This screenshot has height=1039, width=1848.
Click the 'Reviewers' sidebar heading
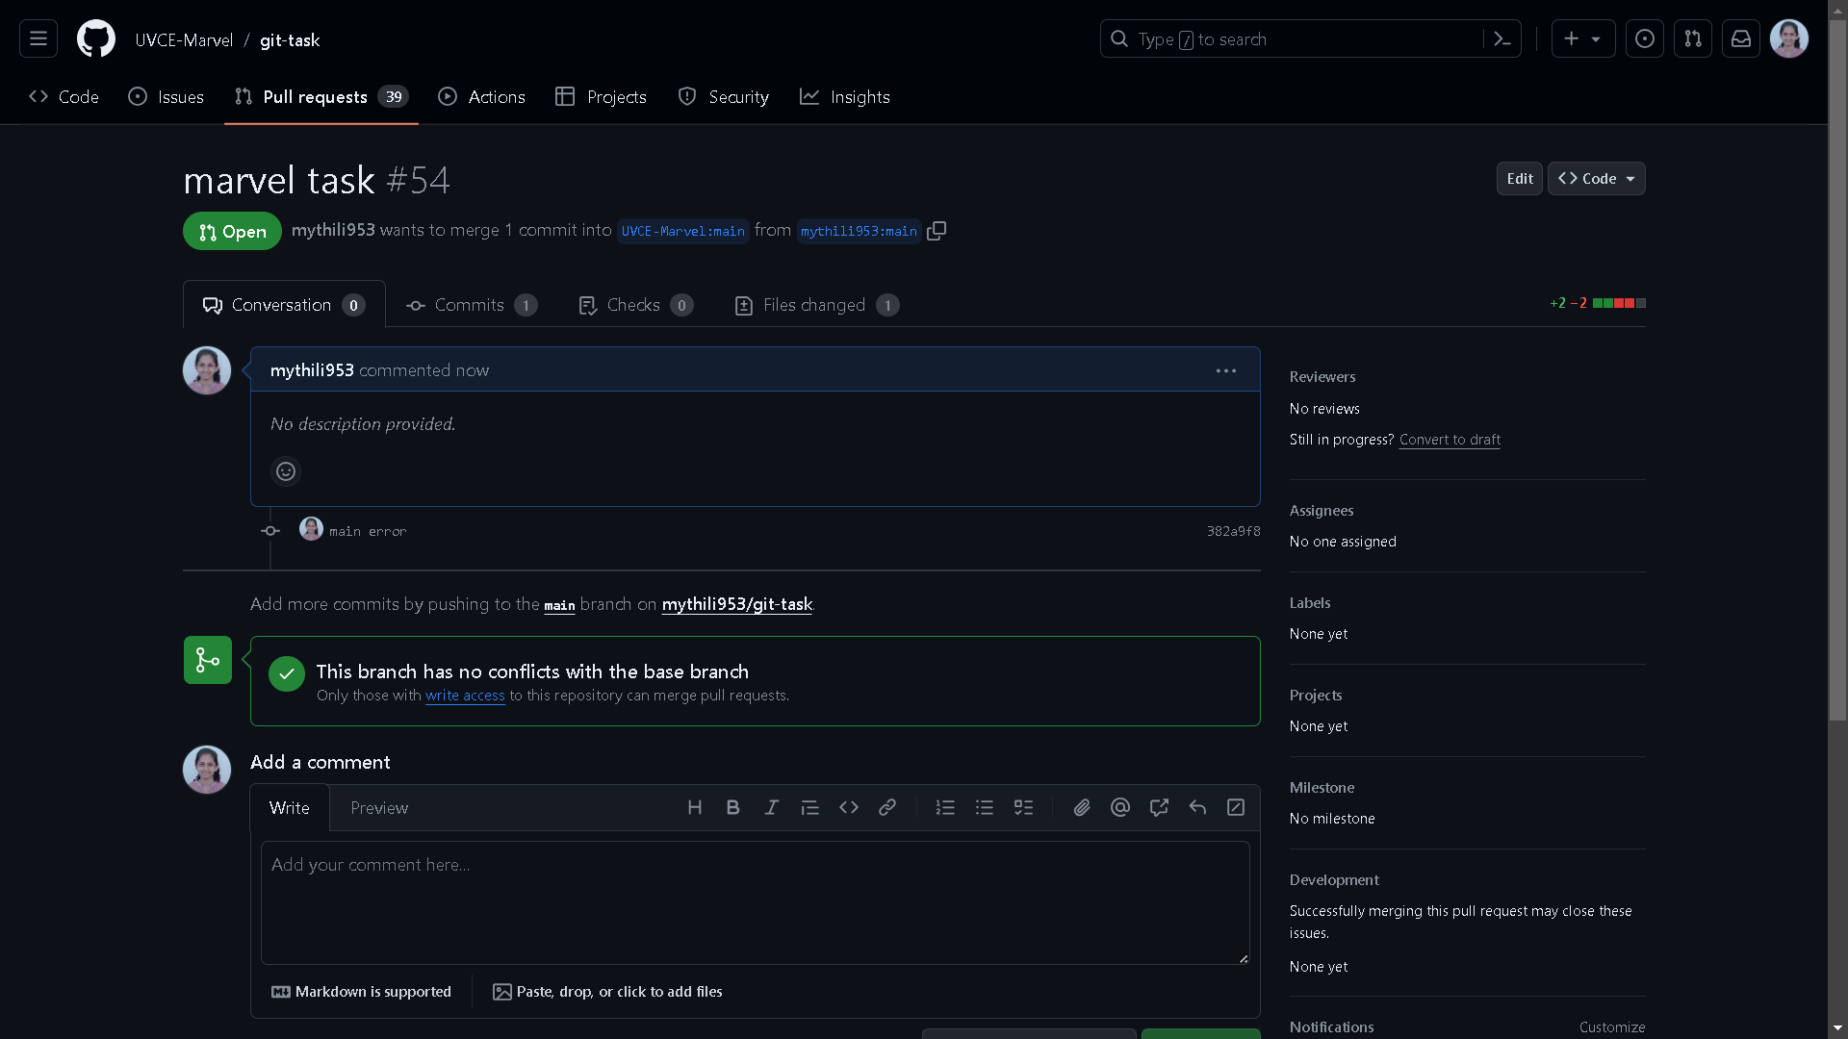(1322, 377)
